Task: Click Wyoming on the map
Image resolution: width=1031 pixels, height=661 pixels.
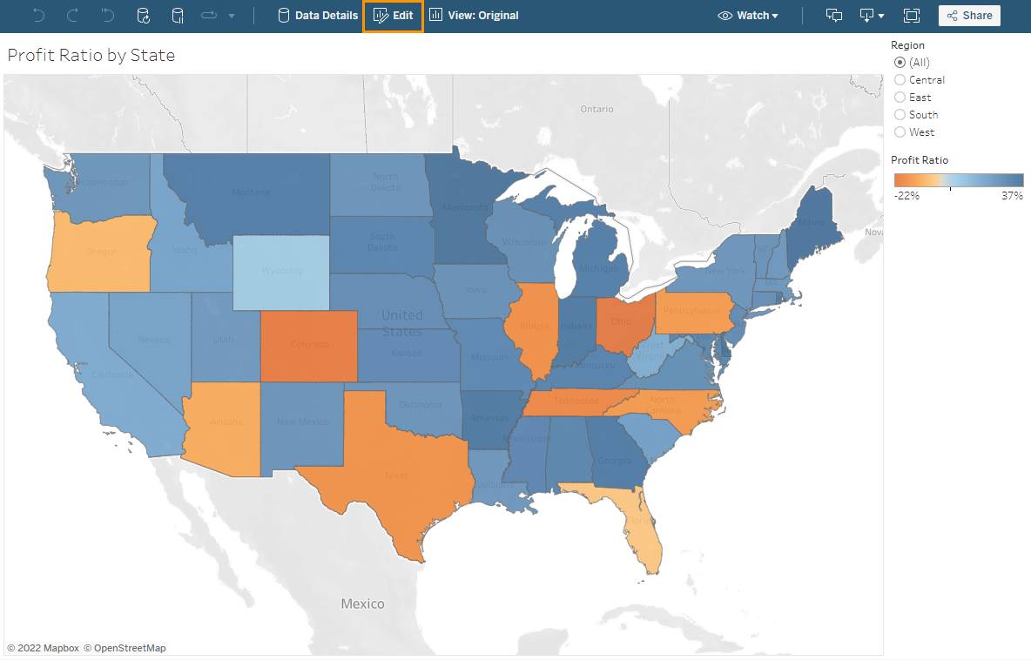Action: pyautogui.click(x=281, y=273)
